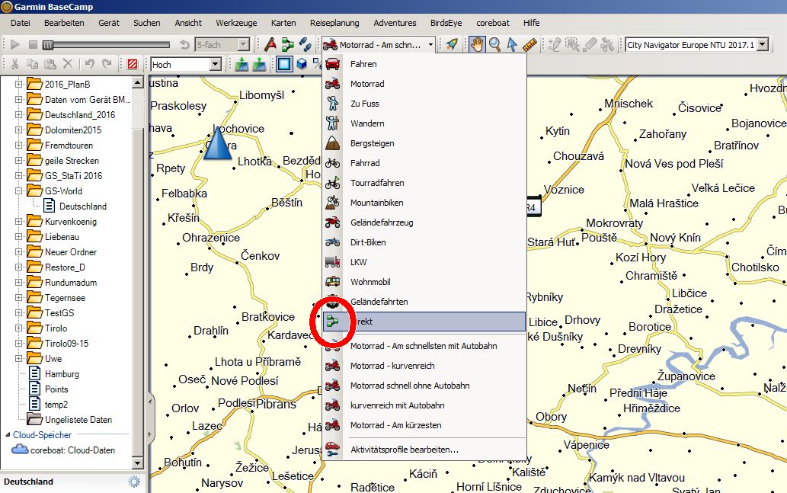Viewport: 787px width, 493px height.
Task: Select the Hand pan tool
Action: pos(477,45)
